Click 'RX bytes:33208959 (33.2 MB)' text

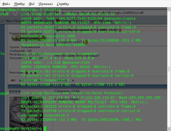(49, 120)
